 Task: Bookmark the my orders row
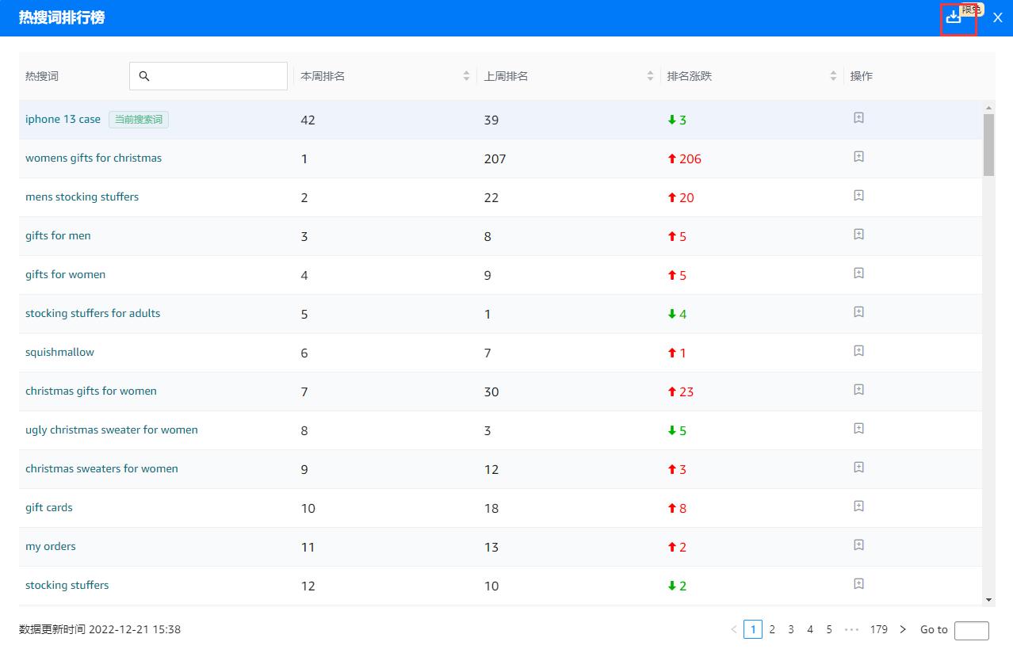point(858,545)
